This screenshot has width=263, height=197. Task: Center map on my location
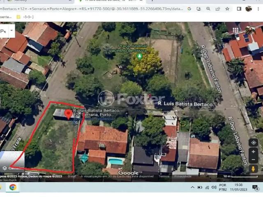254,142
